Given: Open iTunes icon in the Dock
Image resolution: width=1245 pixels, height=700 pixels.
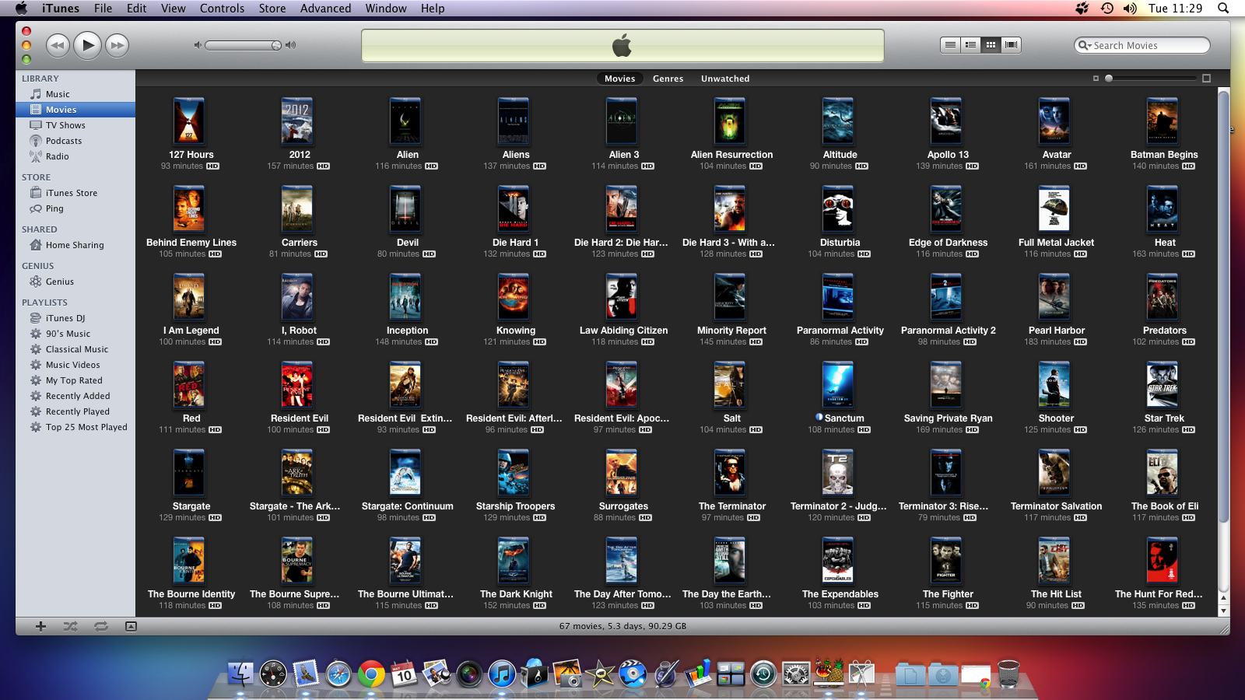Looking at the screenshot, I should tap(502, 674).
